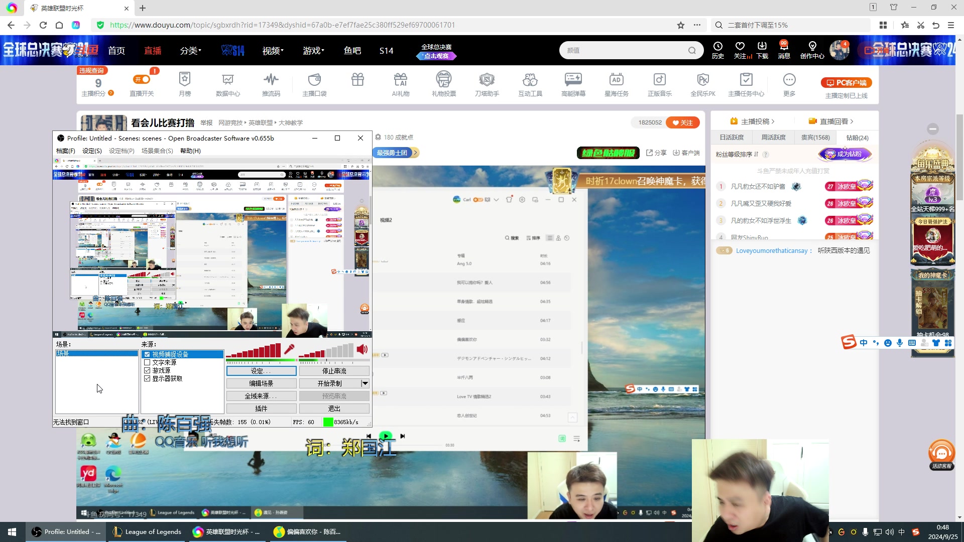Enable the 文字来源 source checkbox

click(x=147, y=362)
